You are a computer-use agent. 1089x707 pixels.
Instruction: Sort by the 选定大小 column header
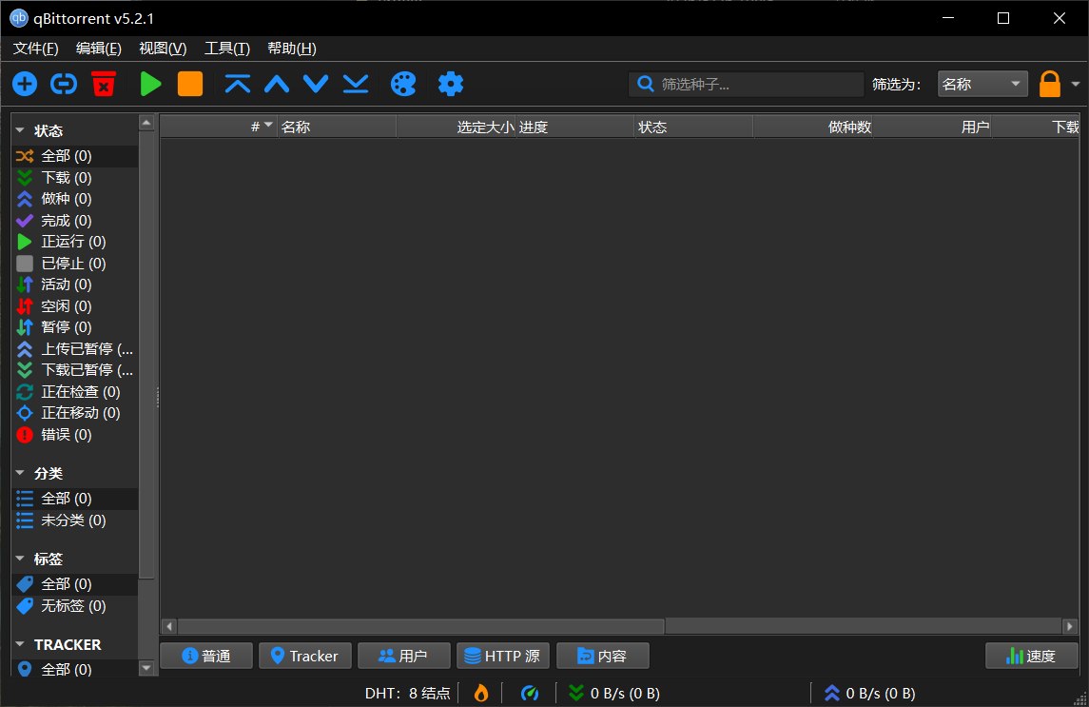point(456,127)
